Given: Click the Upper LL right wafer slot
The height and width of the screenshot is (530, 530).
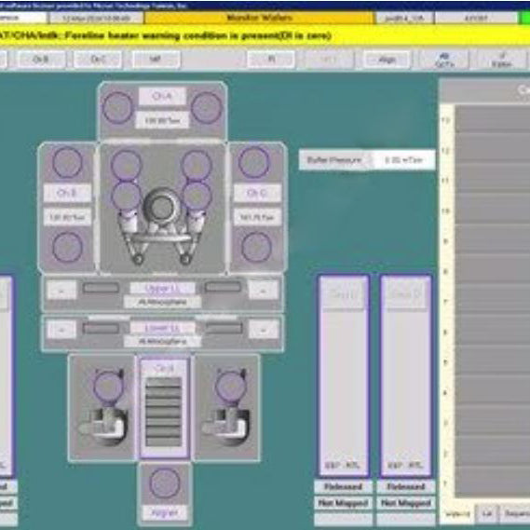Looking at the screenshot, I should (x=224, y=287).
